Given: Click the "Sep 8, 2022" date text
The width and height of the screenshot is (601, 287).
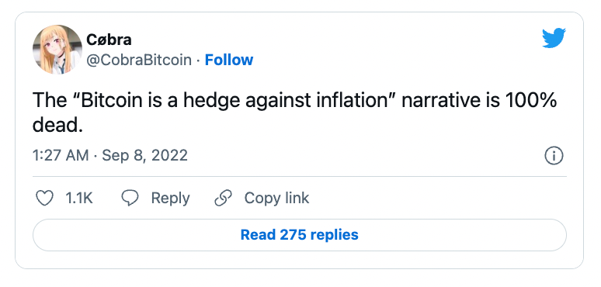Looking at the screenshot, I should click(145, 156).
